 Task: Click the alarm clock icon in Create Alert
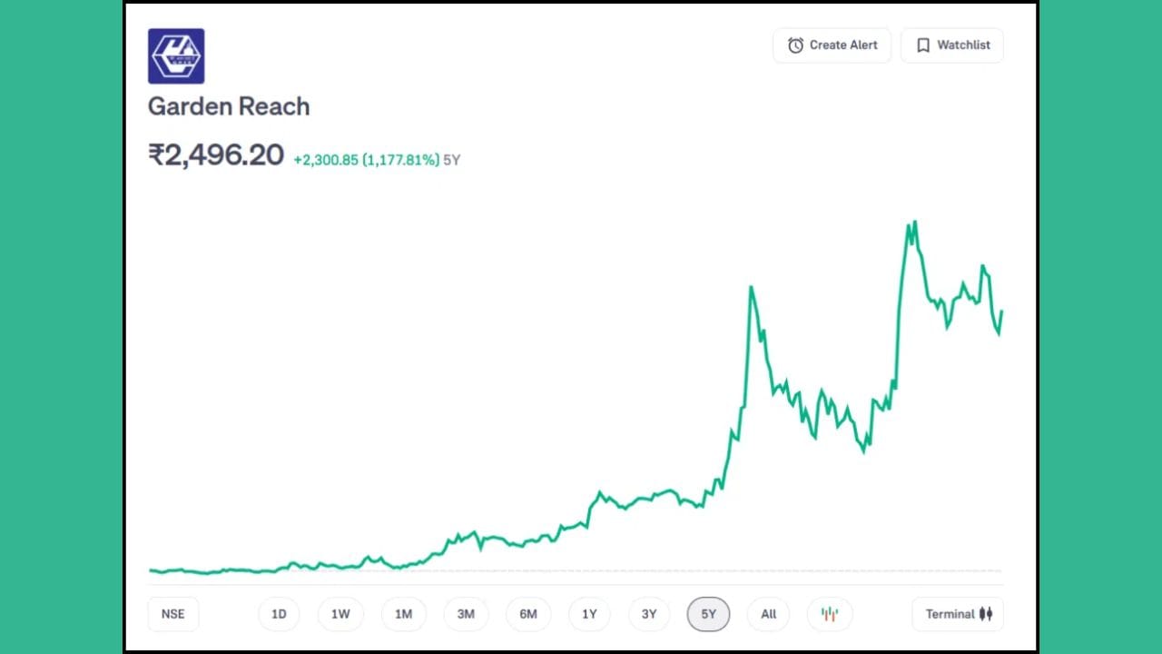click(x=795, y=45)
